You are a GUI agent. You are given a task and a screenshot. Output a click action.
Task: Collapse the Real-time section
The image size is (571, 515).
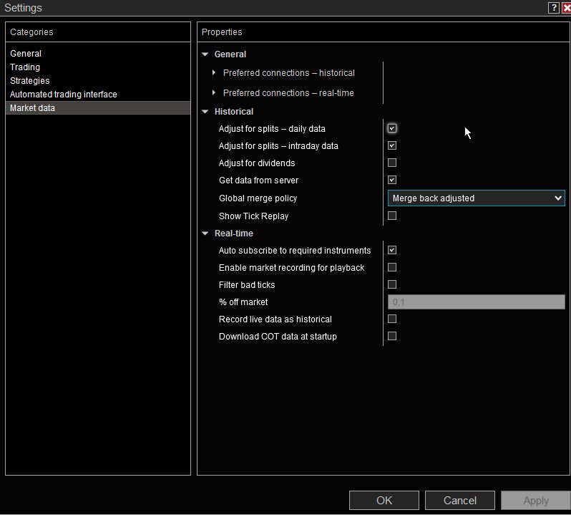point(206,234)
